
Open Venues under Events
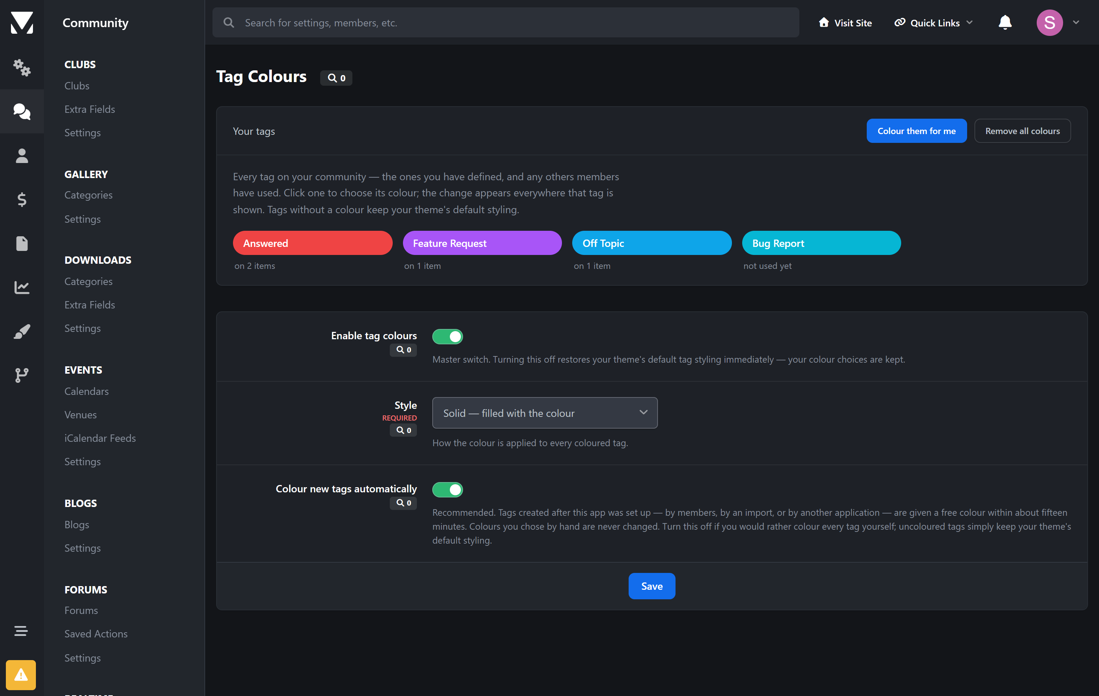[x=81, y=415]
